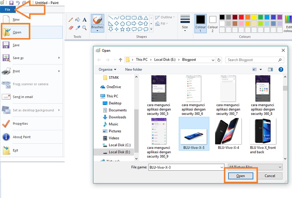
Task: Pick the yellow colour swatch
Action: tap(254, 17)
